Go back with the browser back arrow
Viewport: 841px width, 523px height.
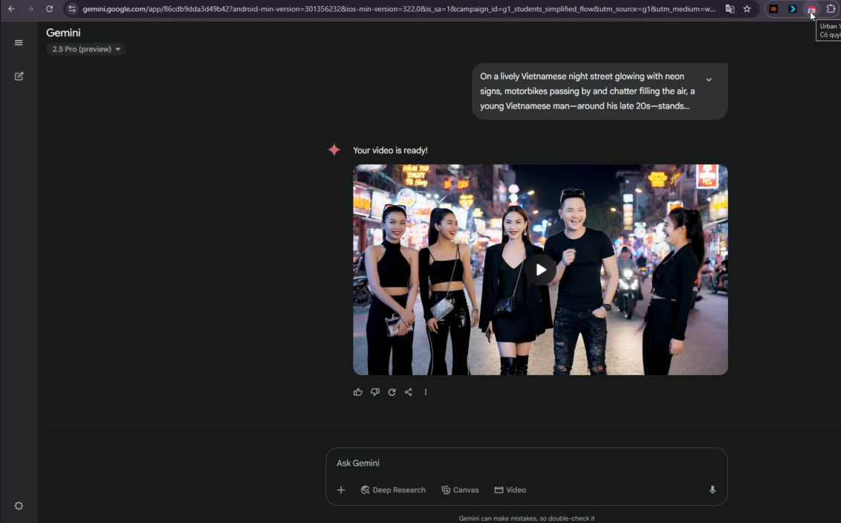point(11,9)
